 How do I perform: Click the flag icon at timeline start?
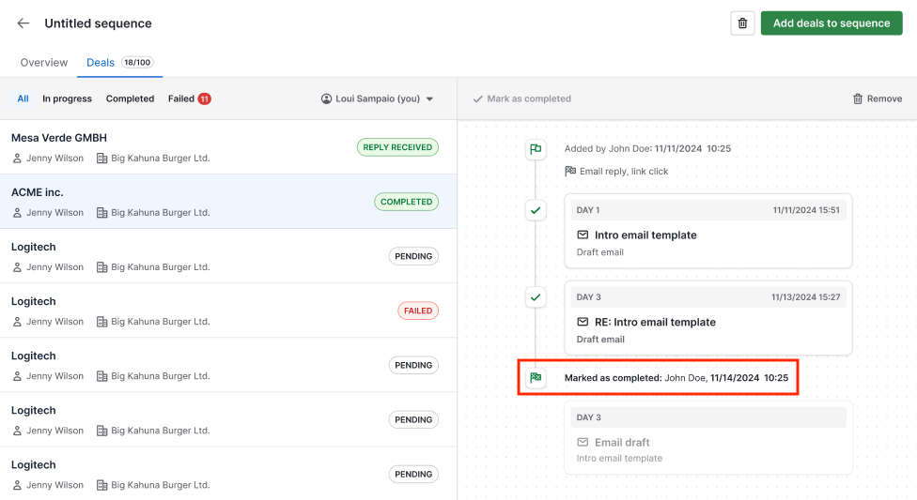coord(536,149)
